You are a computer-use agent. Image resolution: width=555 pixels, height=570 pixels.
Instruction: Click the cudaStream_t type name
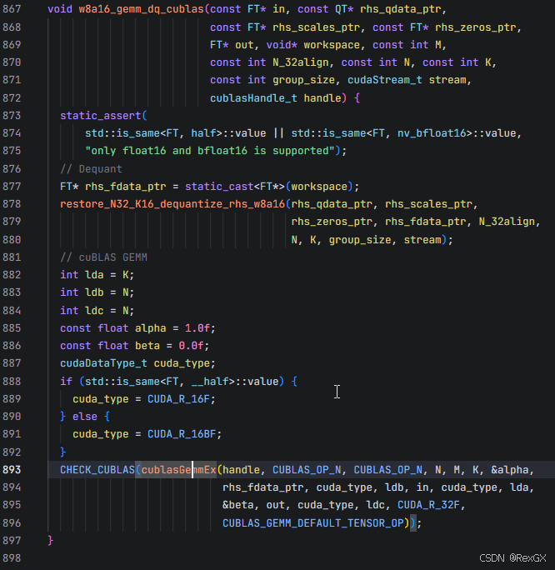click(385, 80)
